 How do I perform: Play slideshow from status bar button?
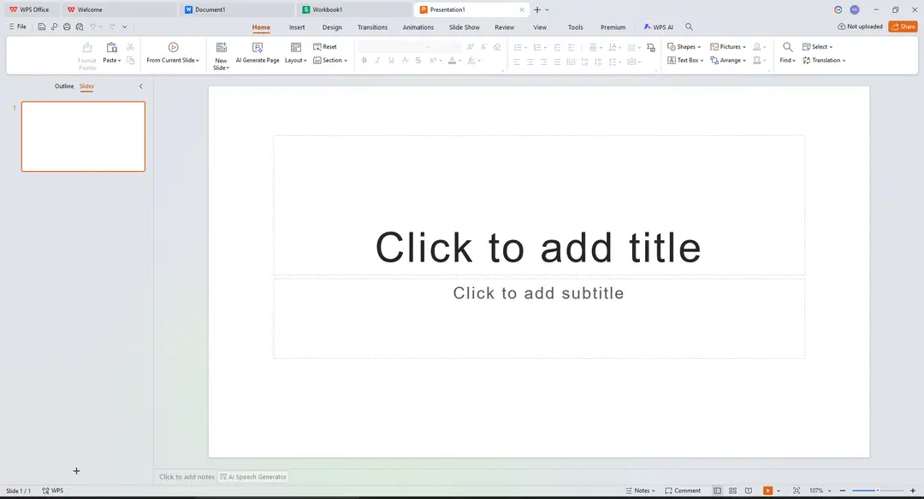767,490
